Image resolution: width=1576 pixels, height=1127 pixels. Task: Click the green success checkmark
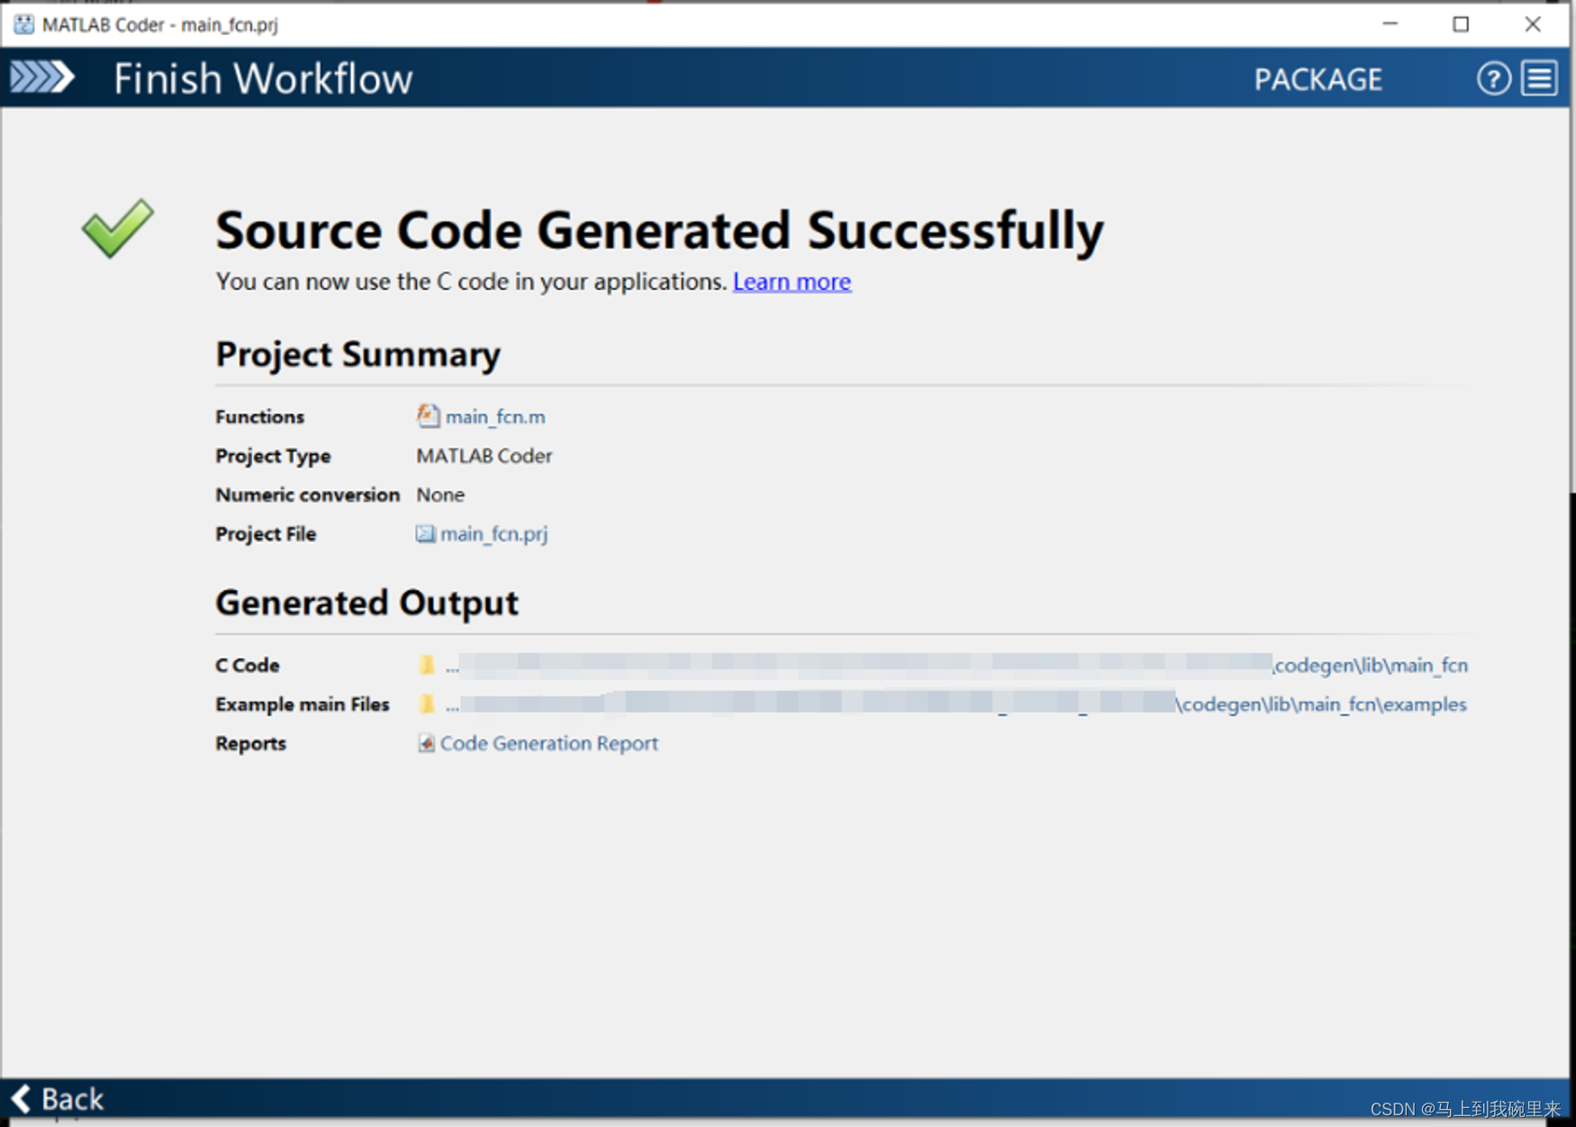(118, 228)
